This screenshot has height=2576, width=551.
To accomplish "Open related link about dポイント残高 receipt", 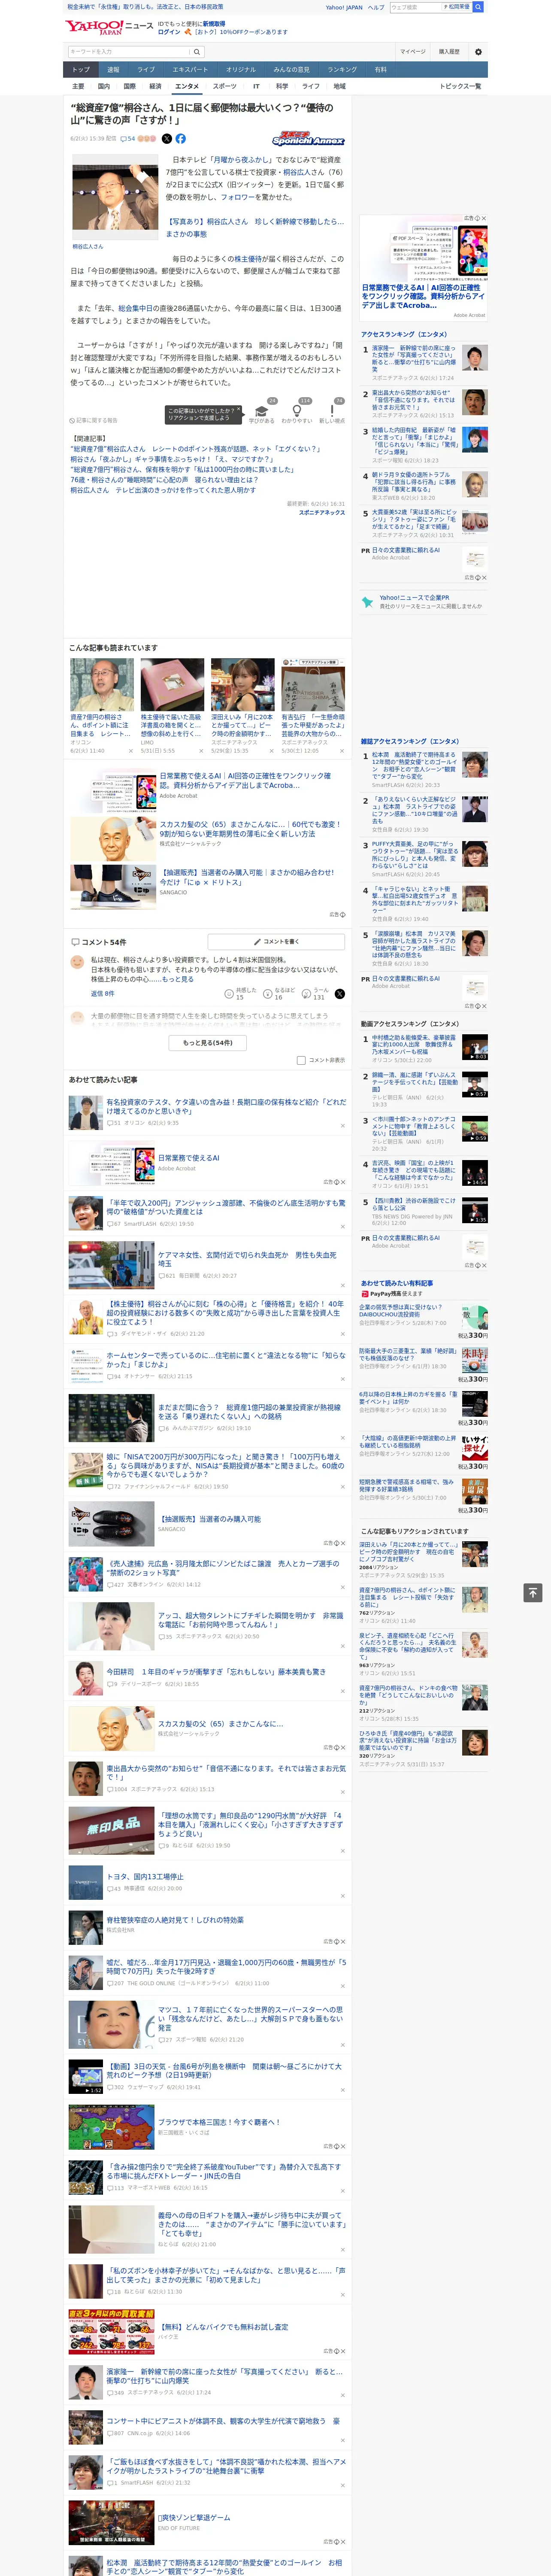I will (196, 449).
